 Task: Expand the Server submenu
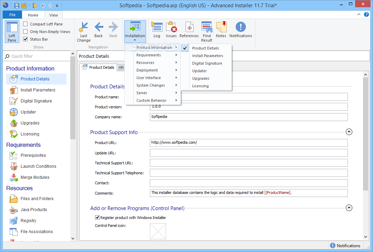153,93
